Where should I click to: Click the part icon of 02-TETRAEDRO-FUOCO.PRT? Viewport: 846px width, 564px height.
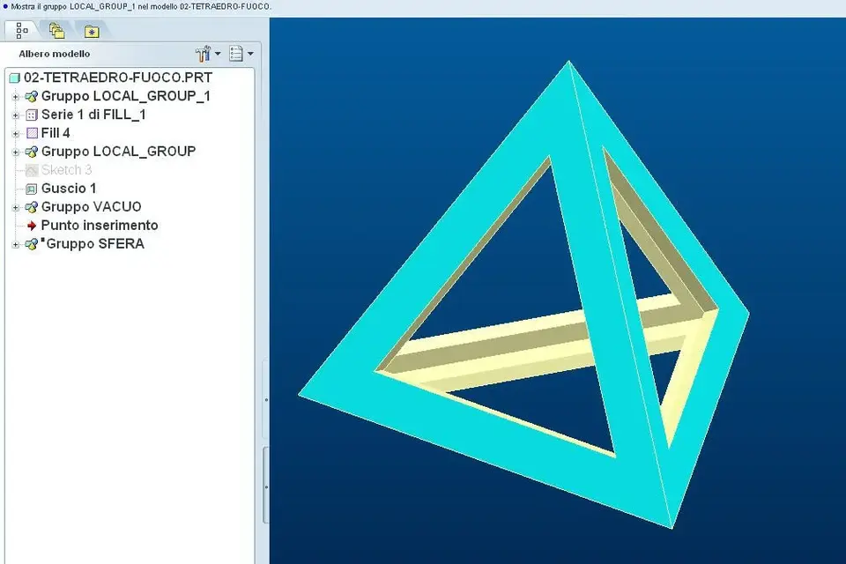tap(15, 78)
